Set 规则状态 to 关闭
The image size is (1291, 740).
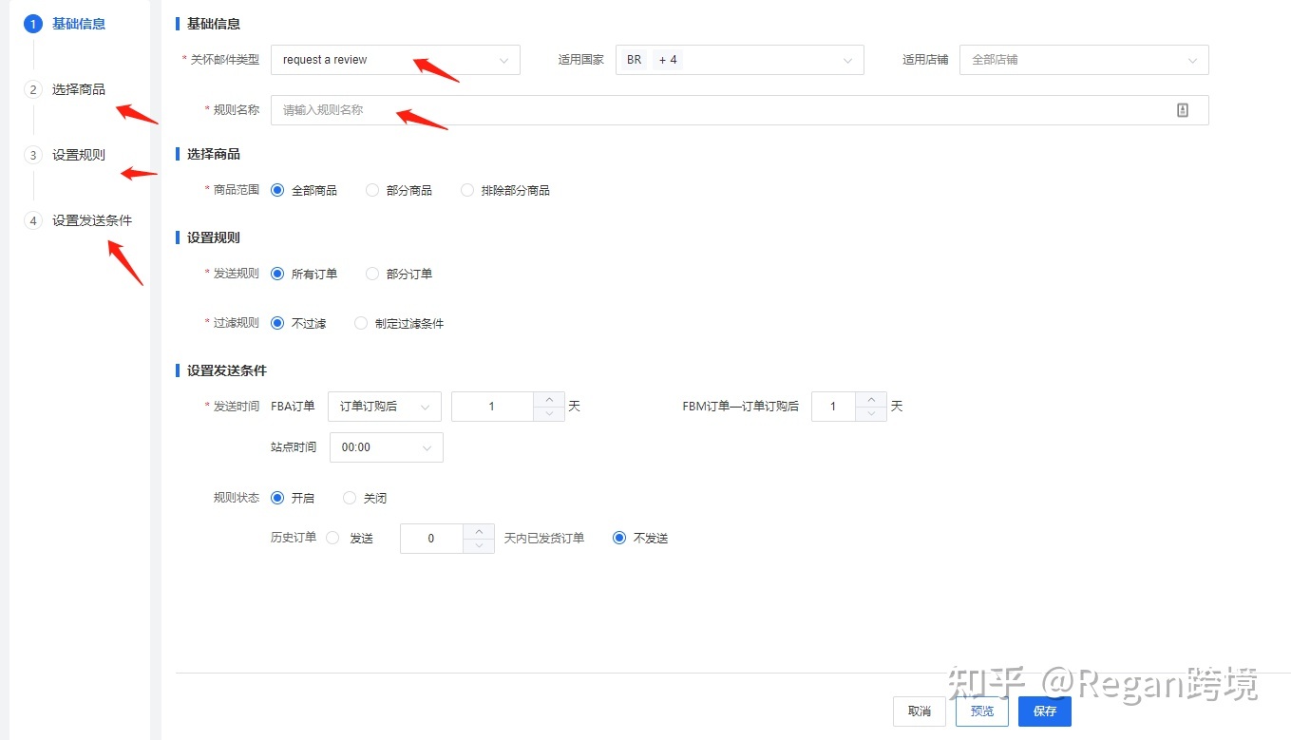click(350, 497)
